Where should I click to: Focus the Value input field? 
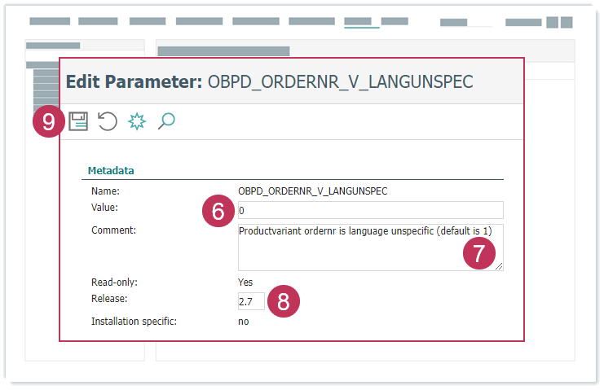click(x=371, y=210)
